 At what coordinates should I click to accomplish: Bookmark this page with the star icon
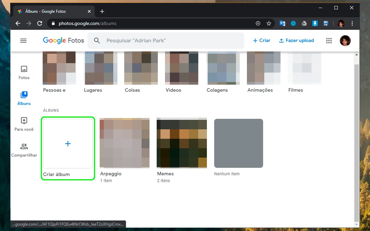(x=269, y=23)
